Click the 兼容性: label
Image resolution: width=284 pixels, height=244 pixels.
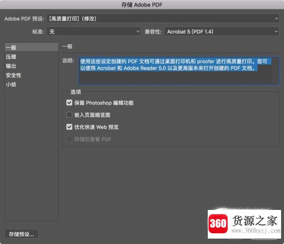pyautogui.click(x=153, y=32)
